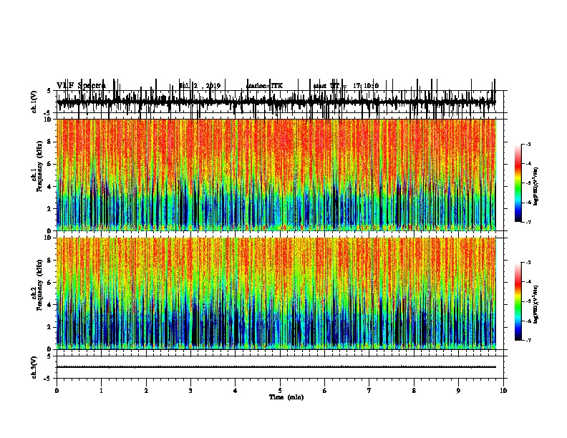Click ch.2 frequency axis tick "10"
567x438 pixels.
coord(49,238)
